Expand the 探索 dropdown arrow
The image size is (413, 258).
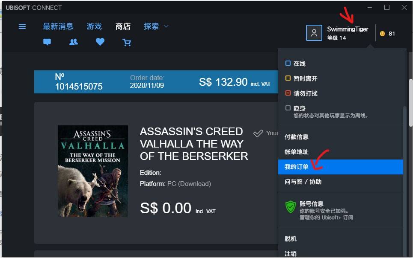[x=166, y=26]
